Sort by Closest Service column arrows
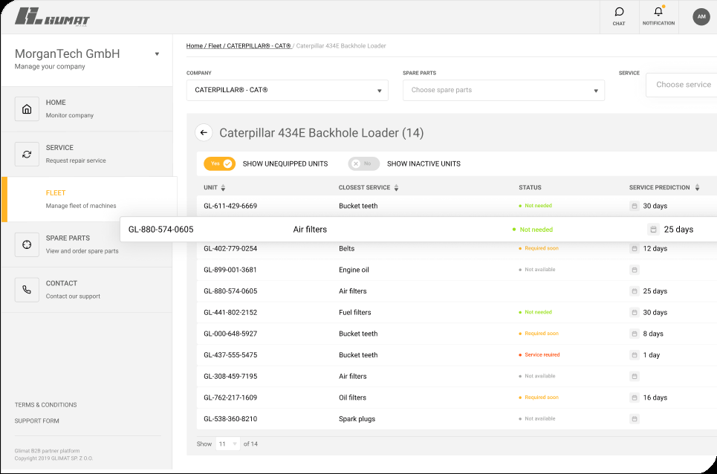Viewport: 717px width, 474px height. (397, 187)
